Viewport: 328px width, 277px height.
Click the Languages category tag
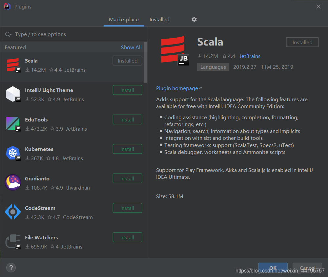213,67
